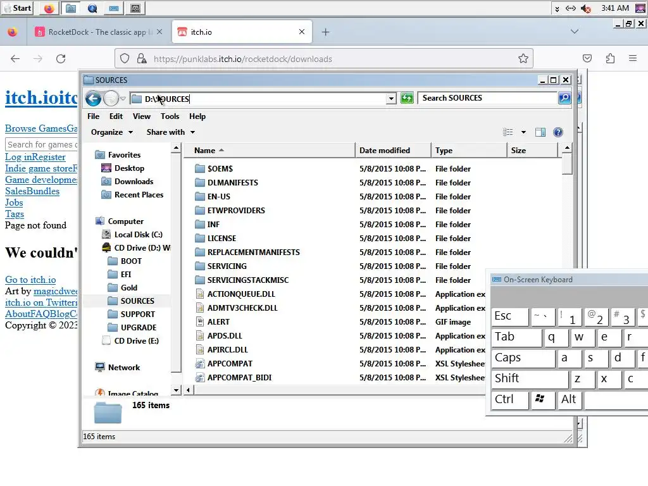Click the green refresh button beside address bar

click(x=407, y=98)
